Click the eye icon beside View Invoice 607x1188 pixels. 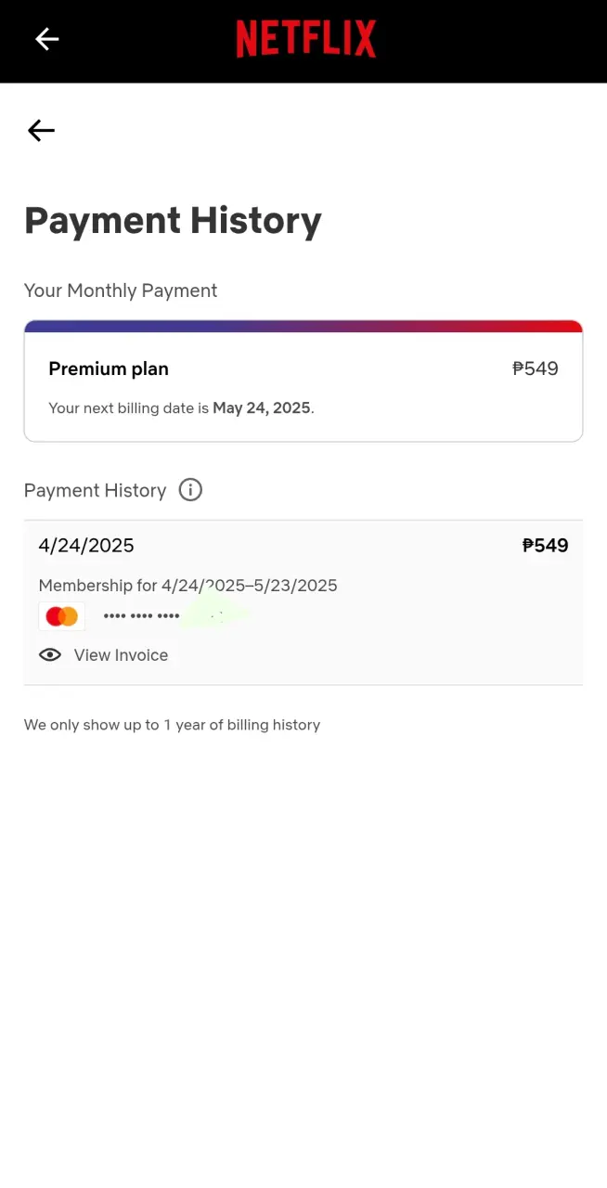click(x=50, y=655)
